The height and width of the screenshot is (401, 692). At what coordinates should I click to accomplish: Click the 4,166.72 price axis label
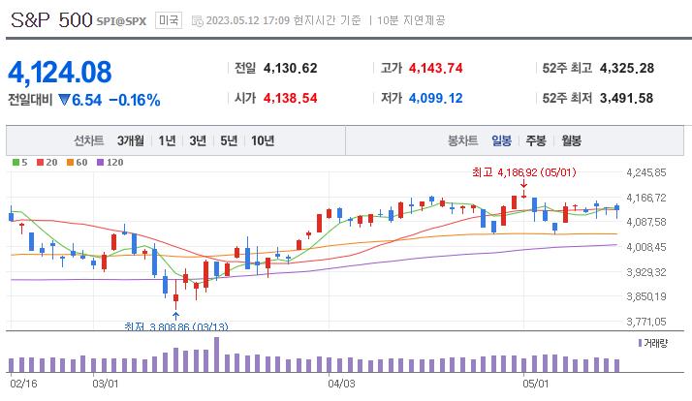[x=646, y=198]
